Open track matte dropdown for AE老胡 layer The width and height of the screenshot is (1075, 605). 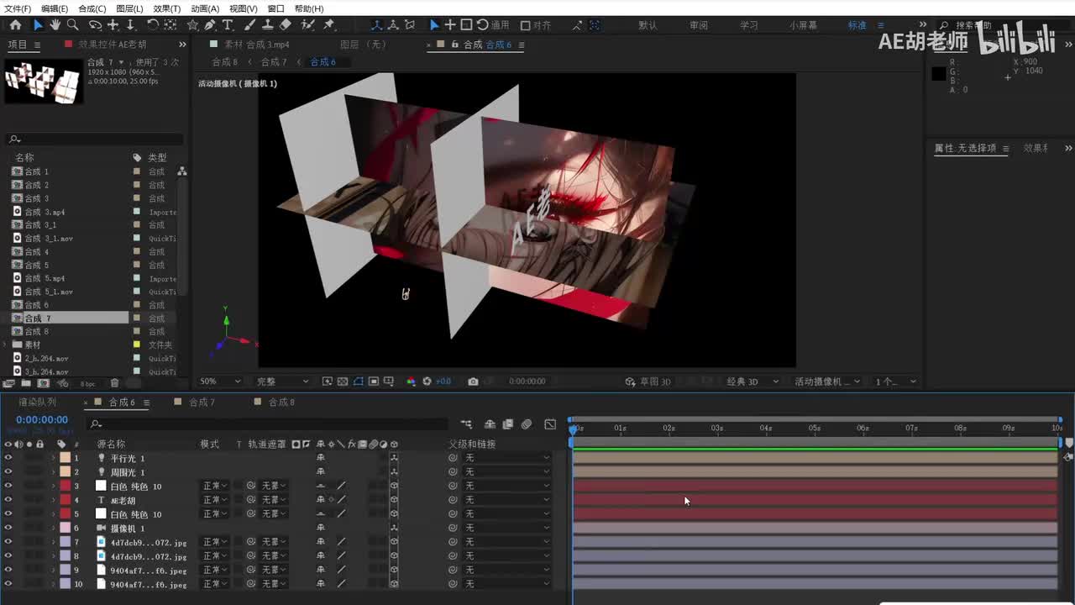click(x=273, y=500)
